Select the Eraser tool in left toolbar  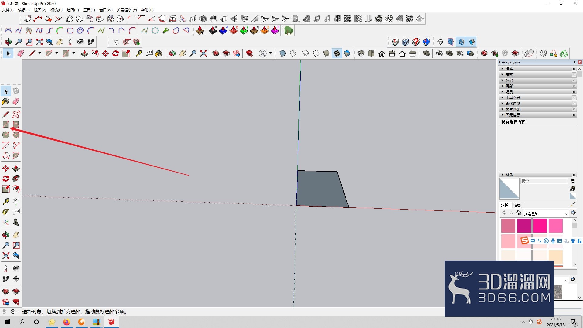point(16,101)
